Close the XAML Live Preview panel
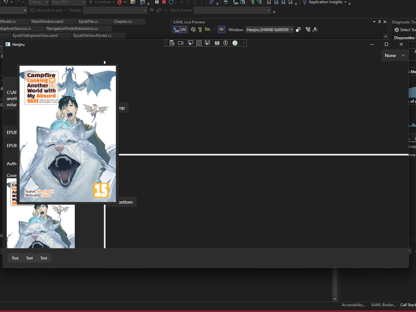416x312 pixels. (x=385, y=22)
